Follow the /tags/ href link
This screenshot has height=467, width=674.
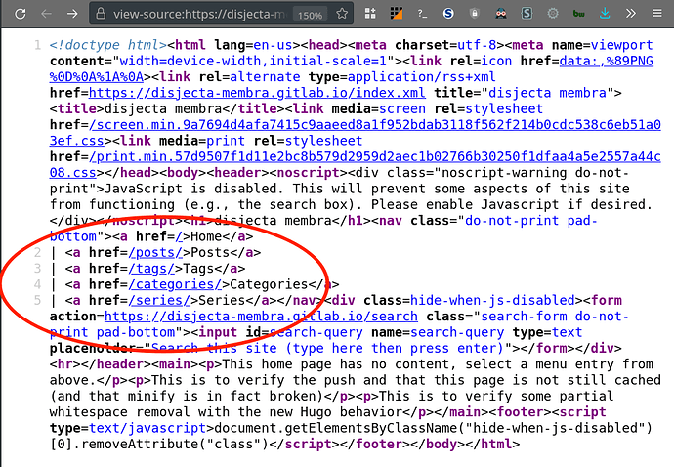point(151,269)
